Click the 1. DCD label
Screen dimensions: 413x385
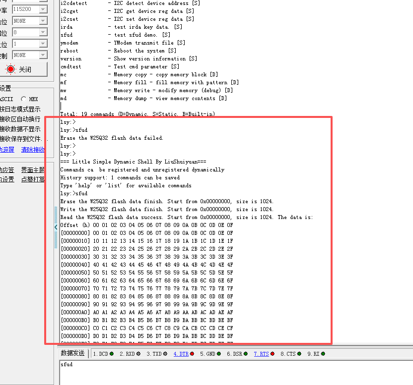pyautogui.click(x=101, y=354)
